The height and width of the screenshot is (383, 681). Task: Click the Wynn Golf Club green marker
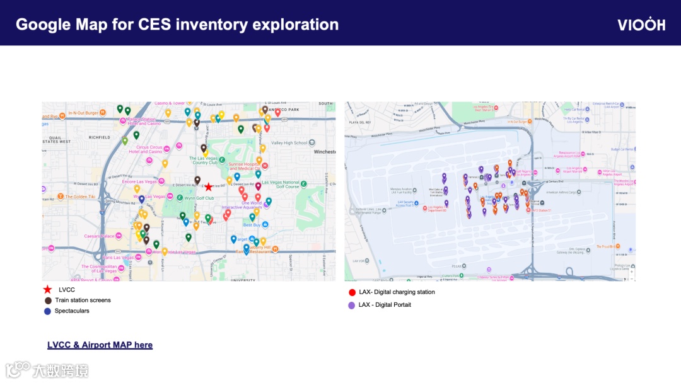tap(180, 198)
